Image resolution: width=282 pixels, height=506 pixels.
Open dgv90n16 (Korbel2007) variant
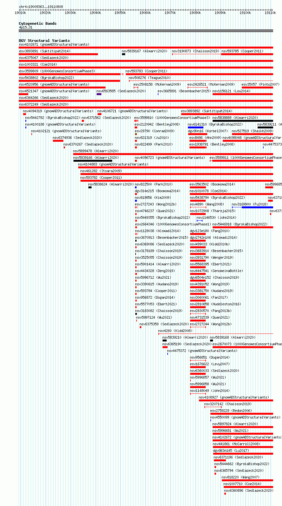pos(208,131)
